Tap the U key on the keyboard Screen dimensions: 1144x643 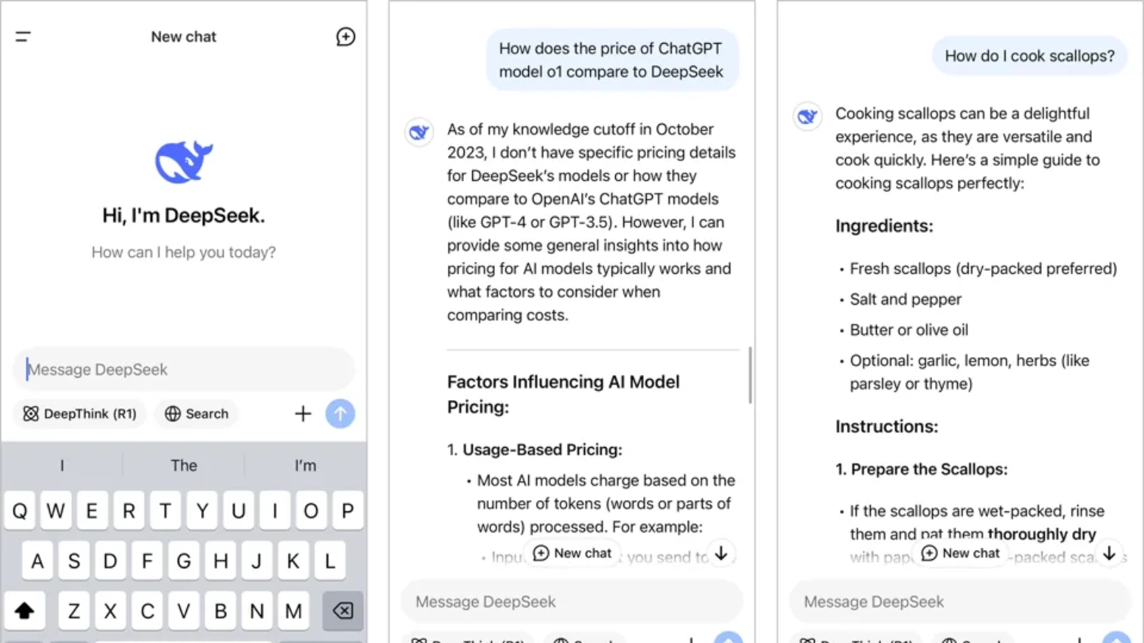238,511
